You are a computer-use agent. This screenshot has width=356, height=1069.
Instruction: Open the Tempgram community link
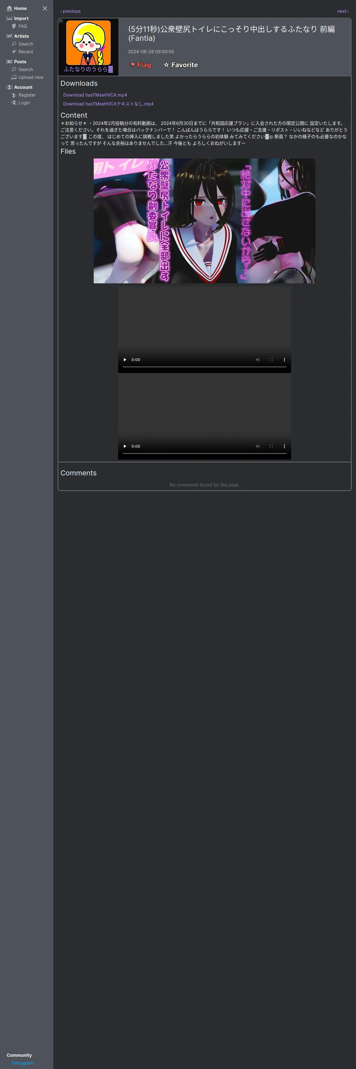click(x=22, y=1063)
